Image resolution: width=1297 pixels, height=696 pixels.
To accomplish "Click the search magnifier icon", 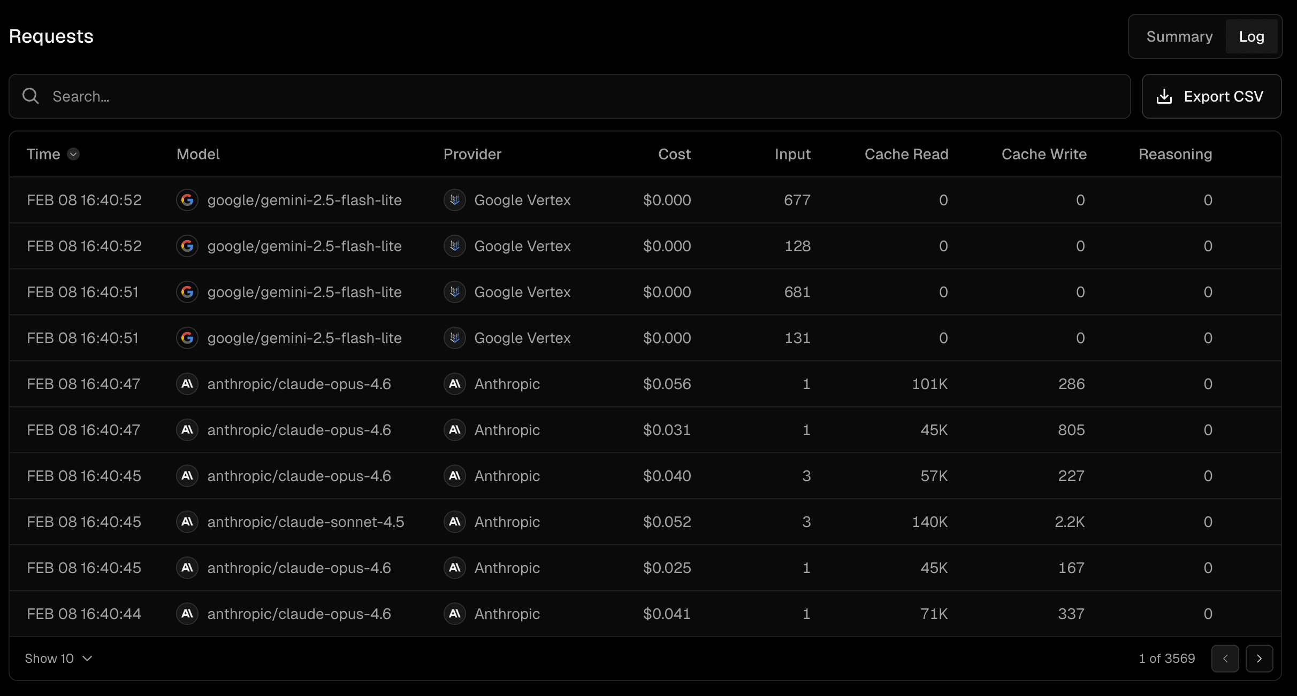I will point(30,96).
